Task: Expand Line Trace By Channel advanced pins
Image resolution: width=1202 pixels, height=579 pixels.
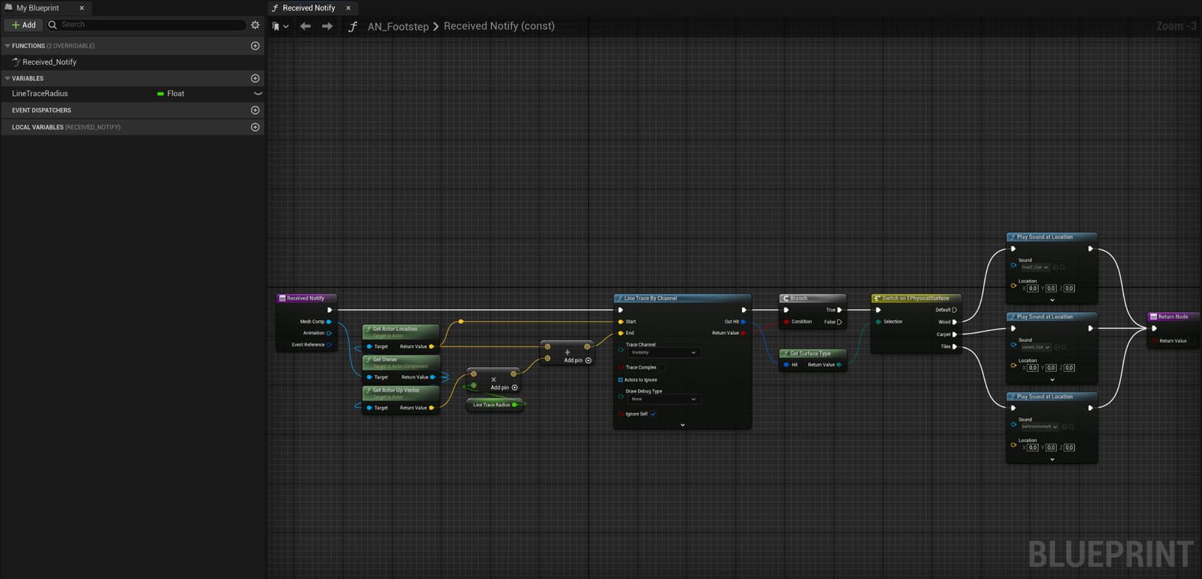Action: point(682,425)
